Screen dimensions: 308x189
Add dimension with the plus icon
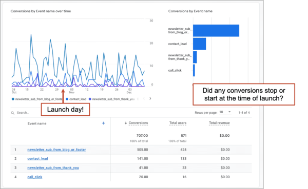pos(104,123)
